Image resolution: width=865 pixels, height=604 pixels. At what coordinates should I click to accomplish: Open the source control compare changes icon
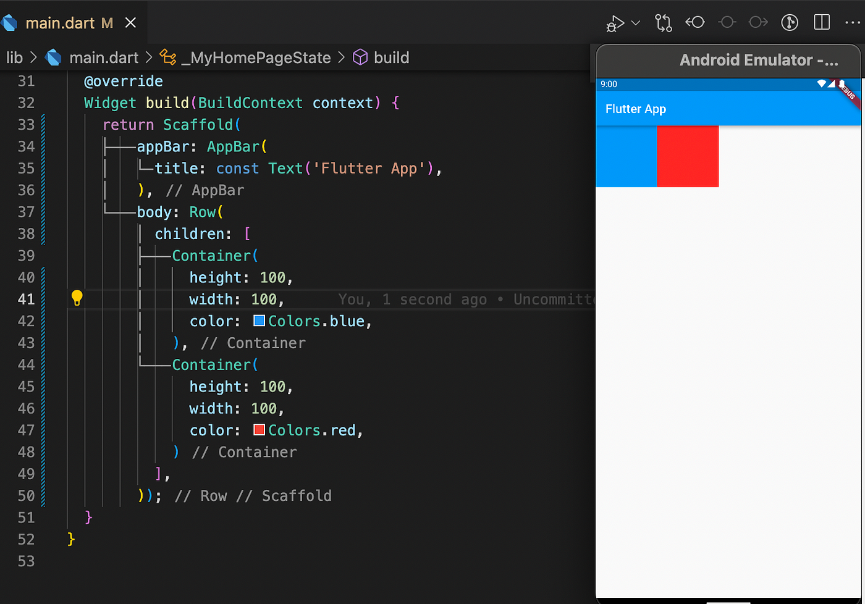[664, 23]
